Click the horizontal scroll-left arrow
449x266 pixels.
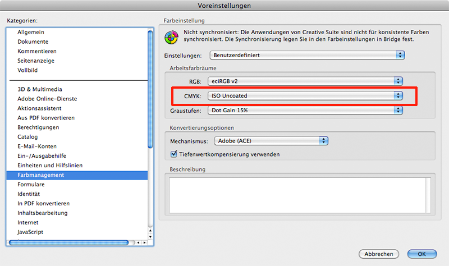138,242
